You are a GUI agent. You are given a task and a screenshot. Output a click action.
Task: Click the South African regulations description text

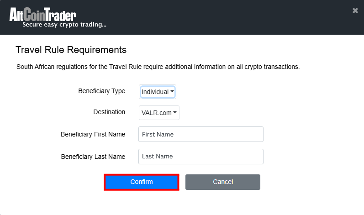point(158,67)
